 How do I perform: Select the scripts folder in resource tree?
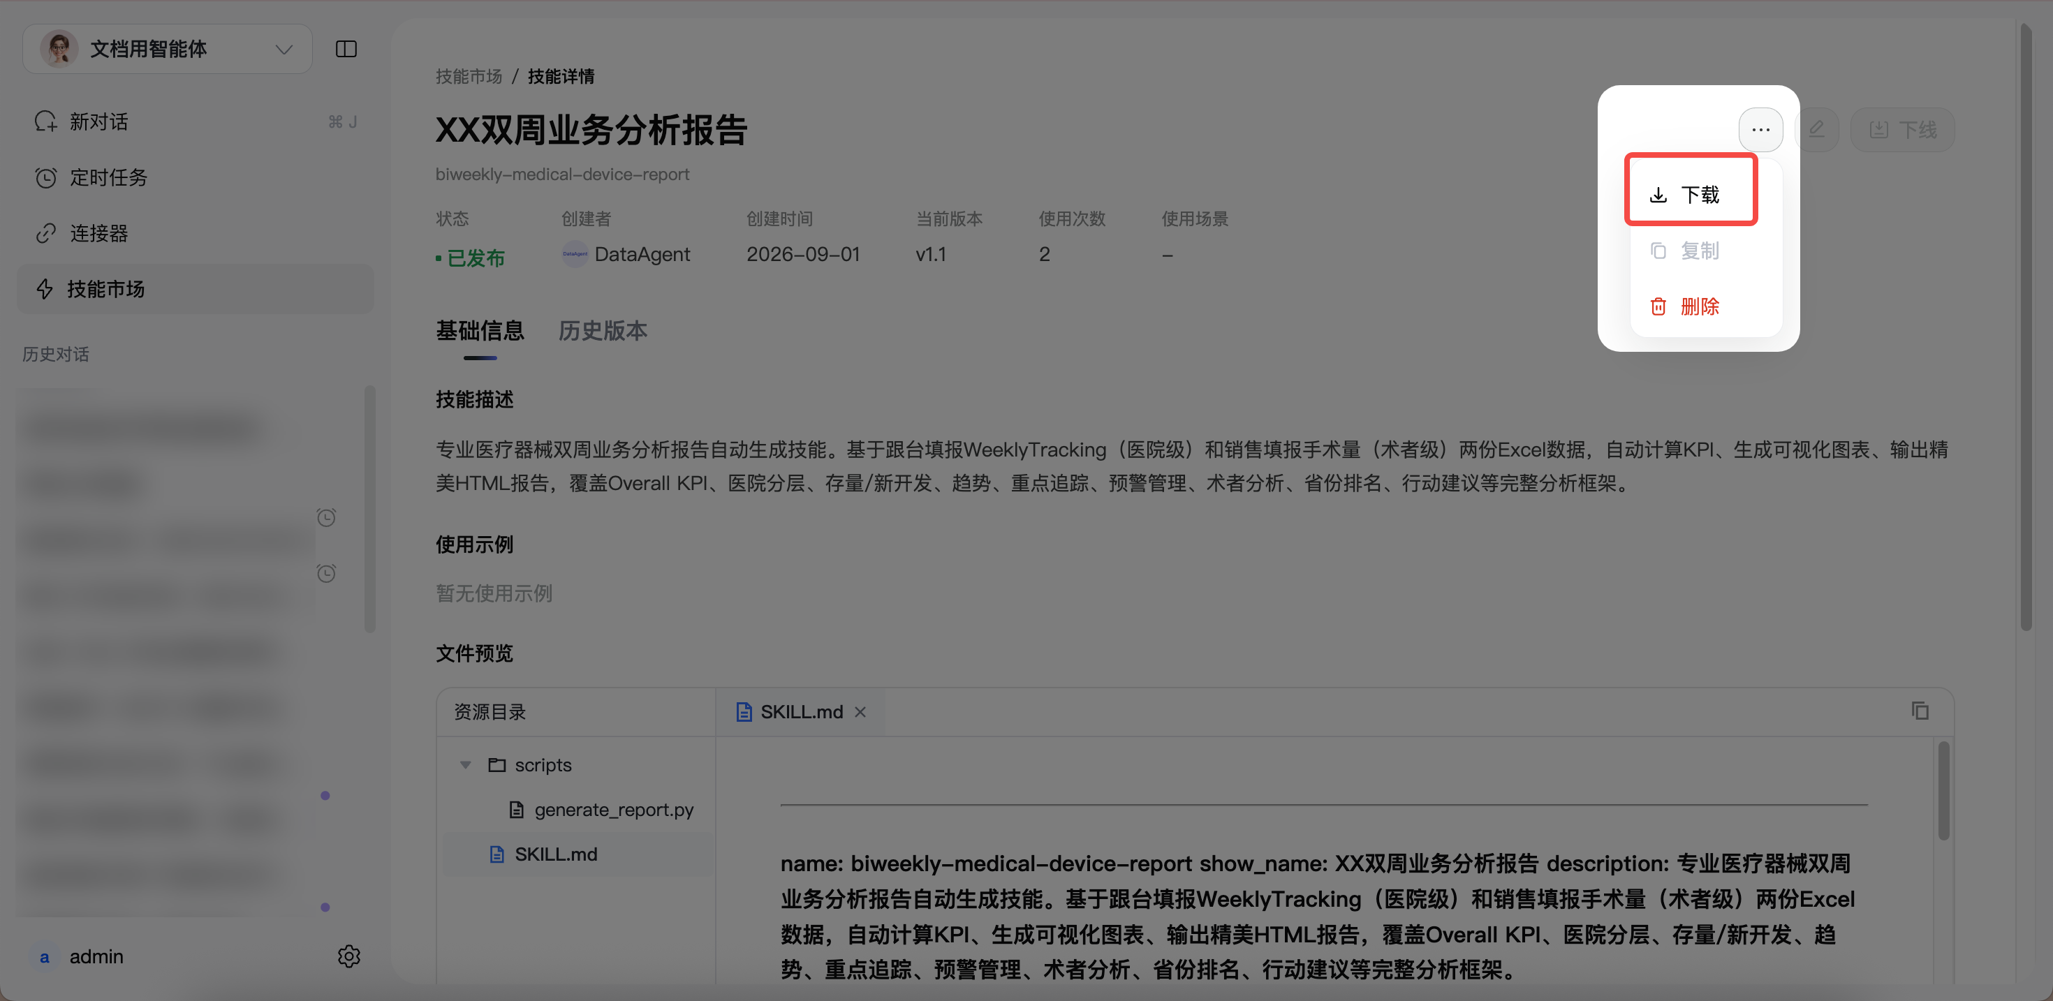[529, 765]
